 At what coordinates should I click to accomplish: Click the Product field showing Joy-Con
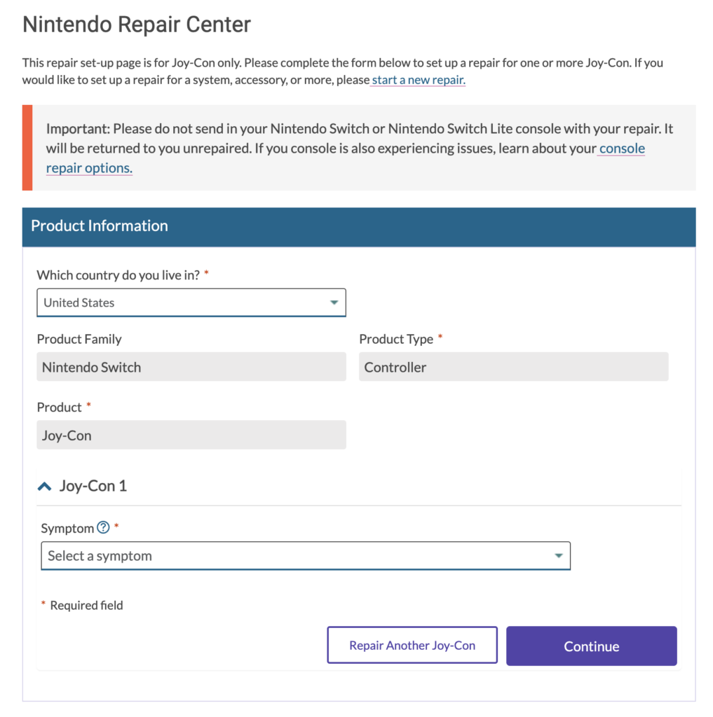[x=191, y=434]
